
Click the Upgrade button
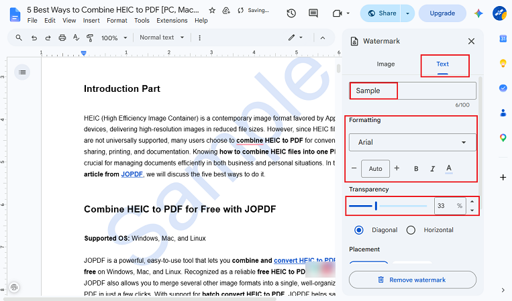[x=442, y=13]
